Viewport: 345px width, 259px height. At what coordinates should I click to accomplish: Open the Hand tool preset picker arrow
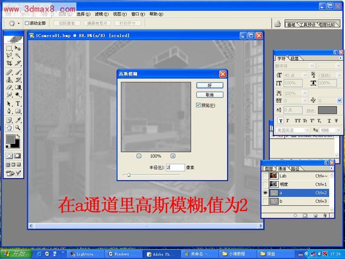(19, 23)
